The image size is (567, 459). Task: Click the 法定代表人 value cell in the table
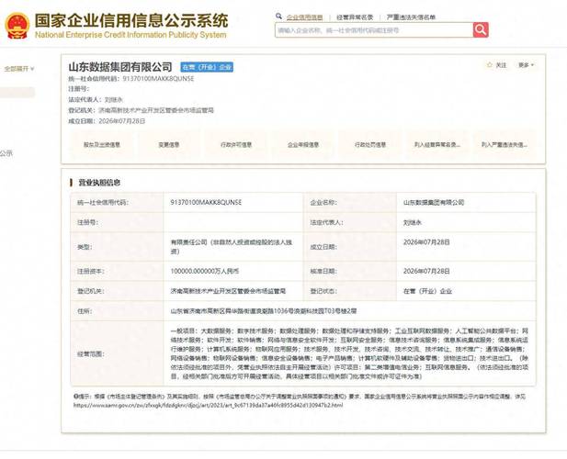click(x=466, y=222)
